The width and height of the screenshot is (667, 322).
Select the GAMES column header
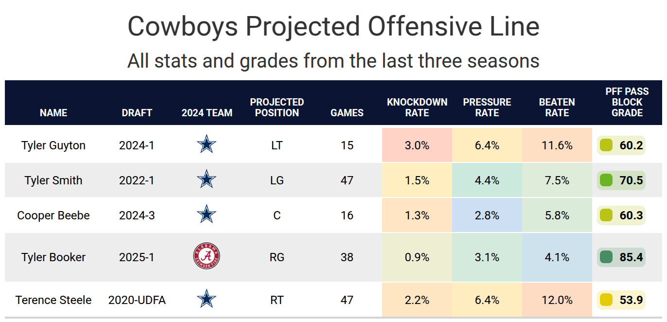[x=347, y=113]
